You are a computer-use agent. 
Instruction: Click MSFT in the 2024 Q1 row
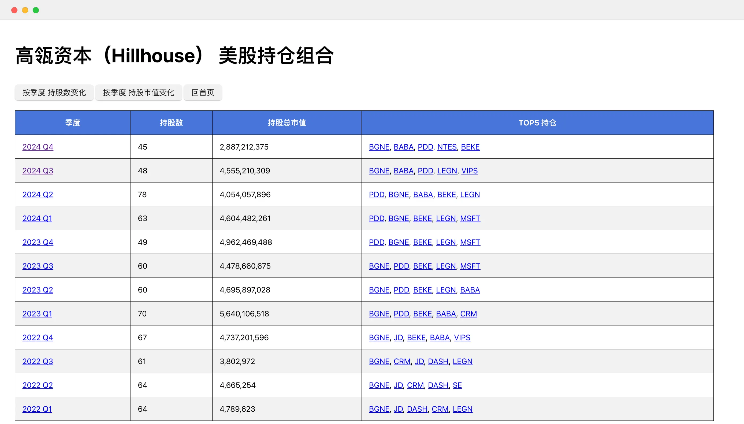(470, 218)
